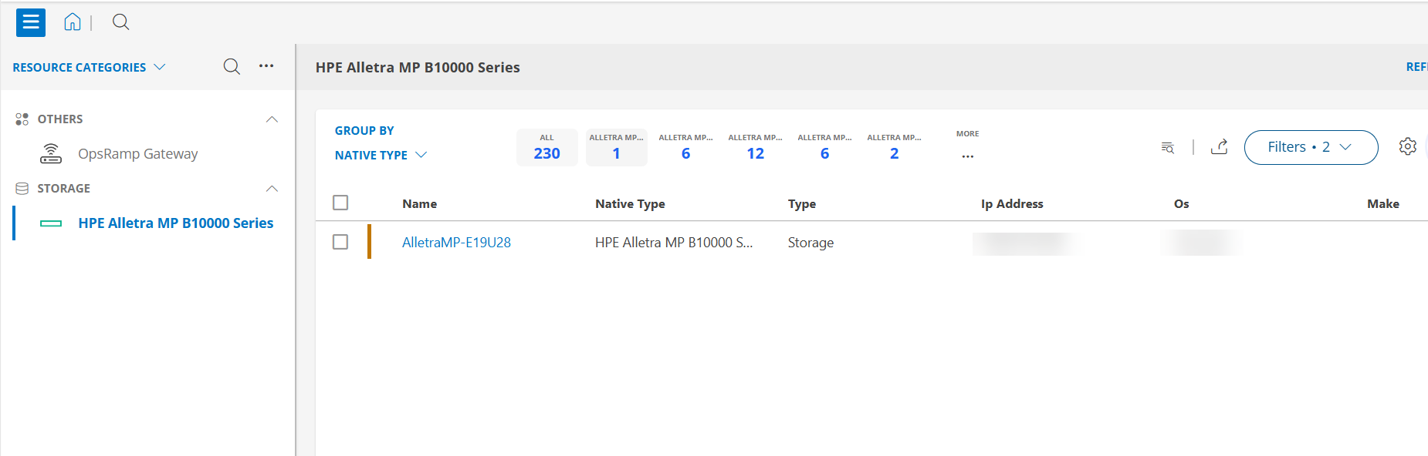
Task: Open global search in the top bar
Action: pos(120,22)
